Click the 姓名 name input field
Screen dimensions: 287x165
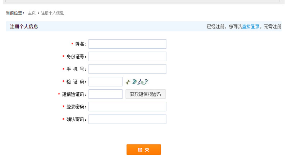point(127,44)
